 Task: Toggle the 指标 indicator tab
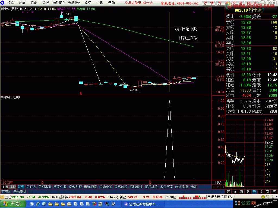4,187
